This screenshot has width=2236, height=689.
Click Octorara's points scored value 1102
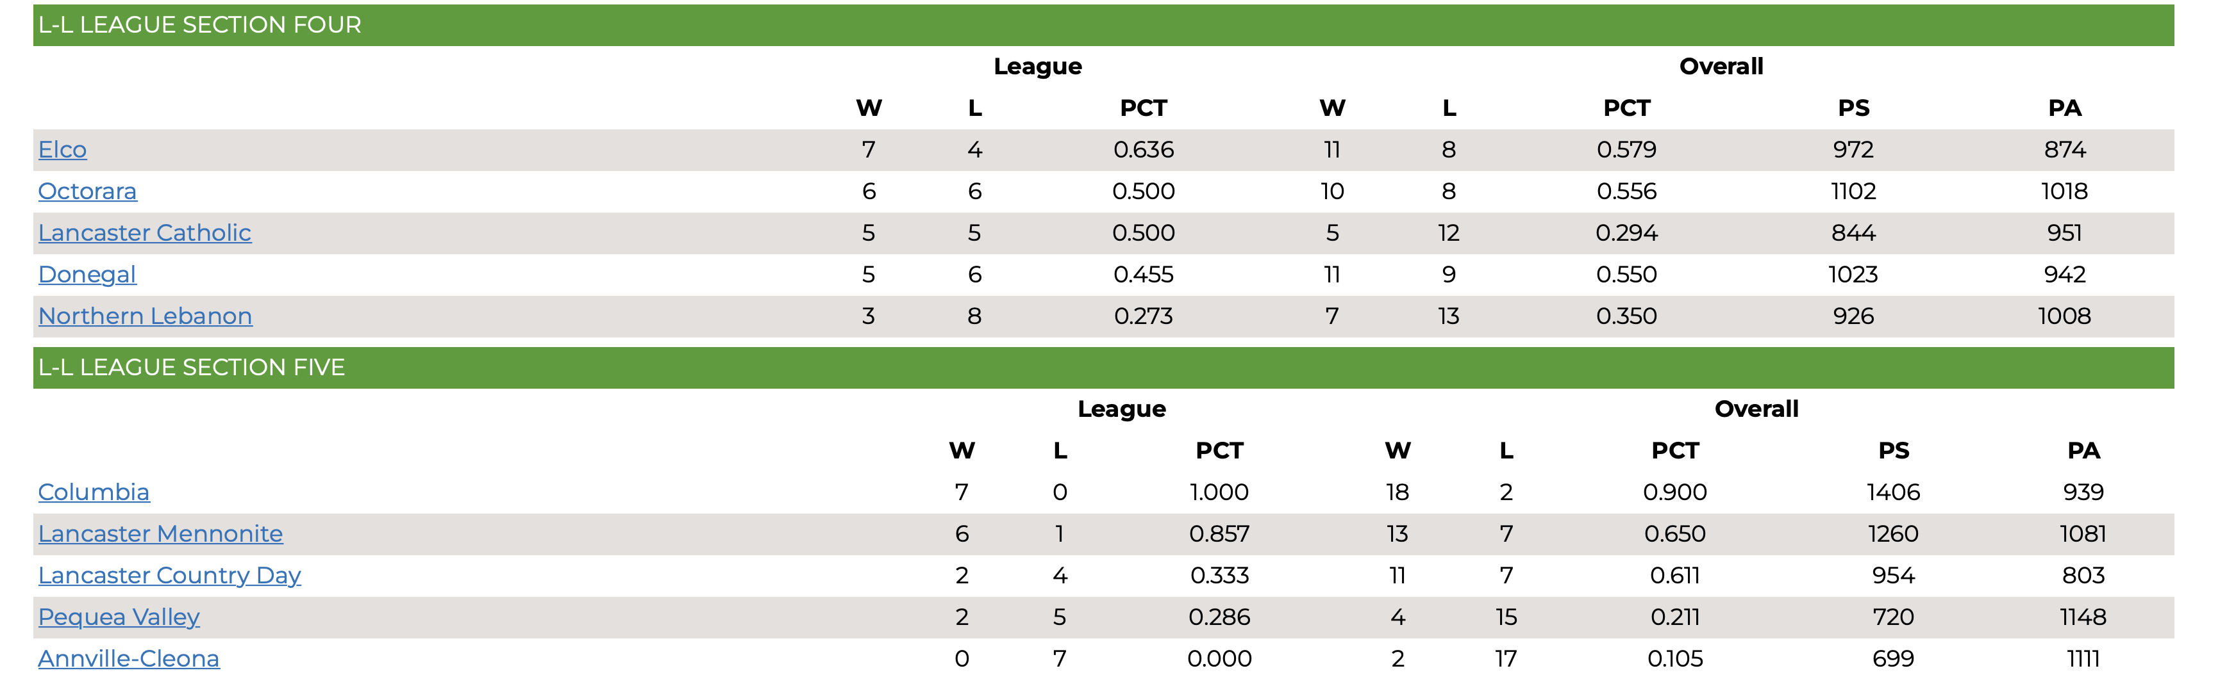coord(1853,191)
